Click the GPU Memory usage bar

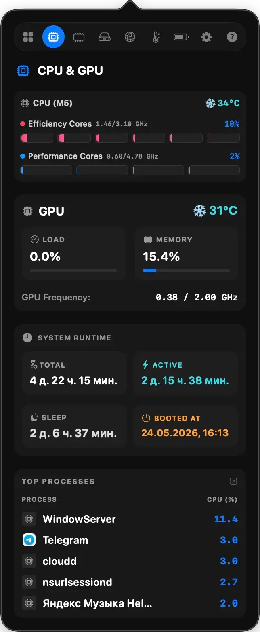point(187,271)
